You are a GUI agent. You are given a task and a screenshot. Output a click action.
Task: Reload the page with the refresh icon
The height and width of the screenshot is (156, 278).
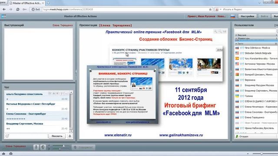click(x=17, y=10)
